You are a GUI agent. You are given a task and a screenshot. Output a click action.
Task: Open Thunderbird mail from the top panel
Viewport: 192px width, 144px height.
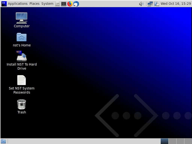pos(76,4)
